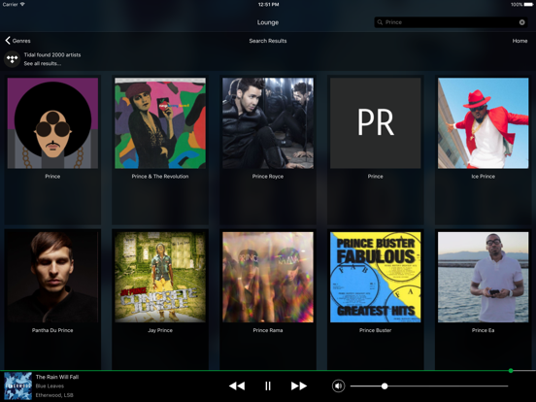
Task: Open Prince & The Revolution artwork
Action: click(x=160, y=123)
